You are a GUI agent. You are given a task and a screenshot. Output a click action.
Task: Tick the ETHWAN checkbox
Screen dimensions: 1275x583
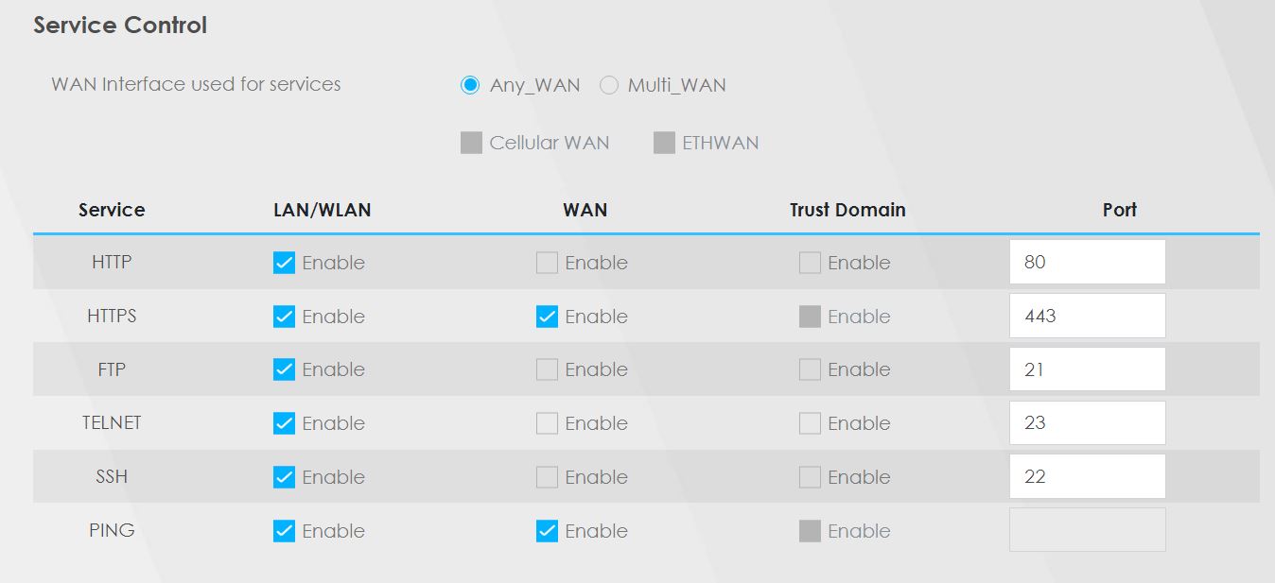[664, 144]
